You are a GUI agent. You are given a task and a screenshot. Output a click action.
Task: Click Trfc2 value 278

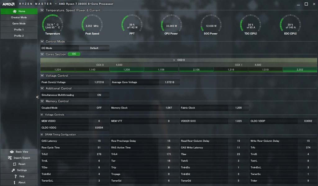pos(99,154)
